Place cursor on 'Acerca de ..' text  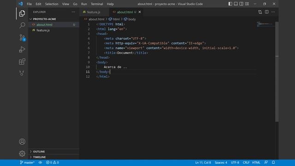115,67
